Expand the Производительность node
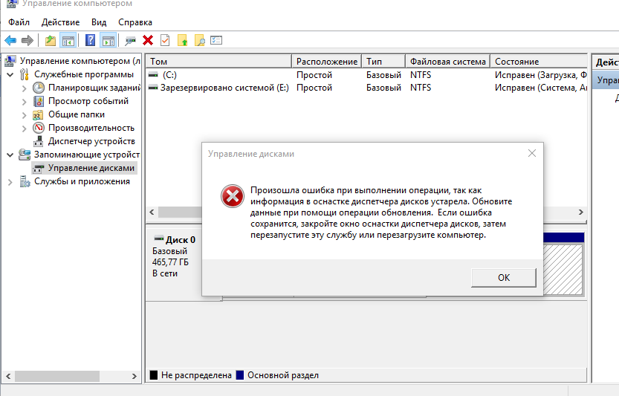Screen dimensions: 619x396 click(24, 129)
